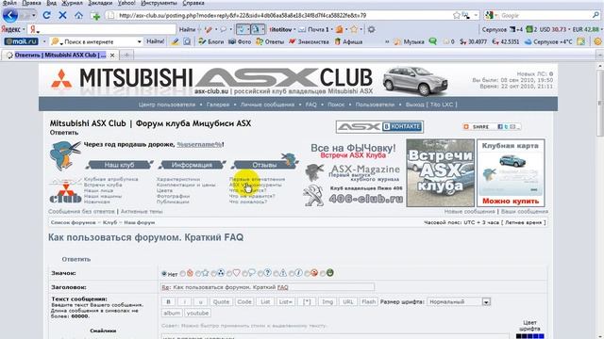Select the speech bubble topic icon radio
The height and width of the screenshot is (339, 604).
(244, 274)
